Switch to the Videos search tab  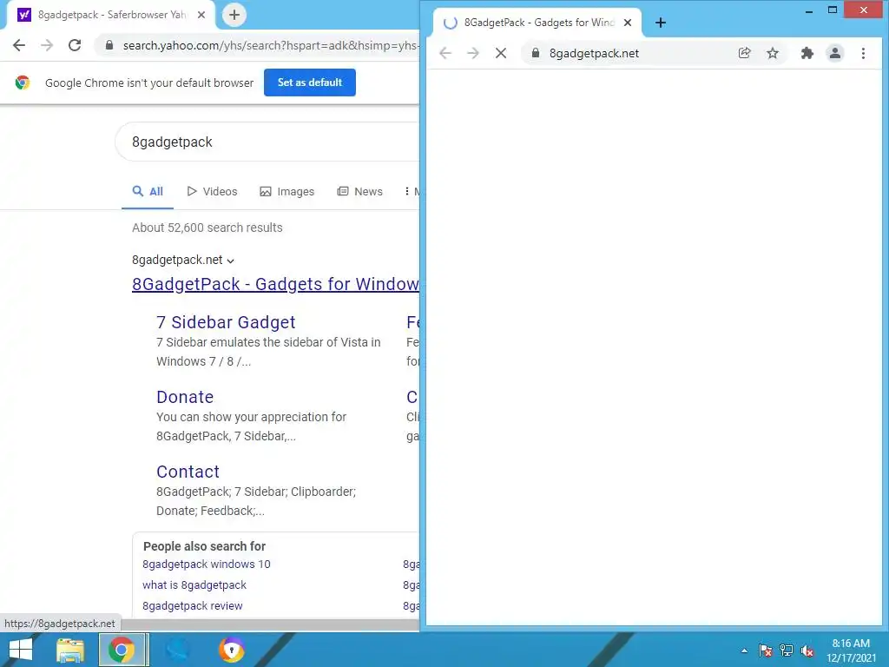coord(212,192)
